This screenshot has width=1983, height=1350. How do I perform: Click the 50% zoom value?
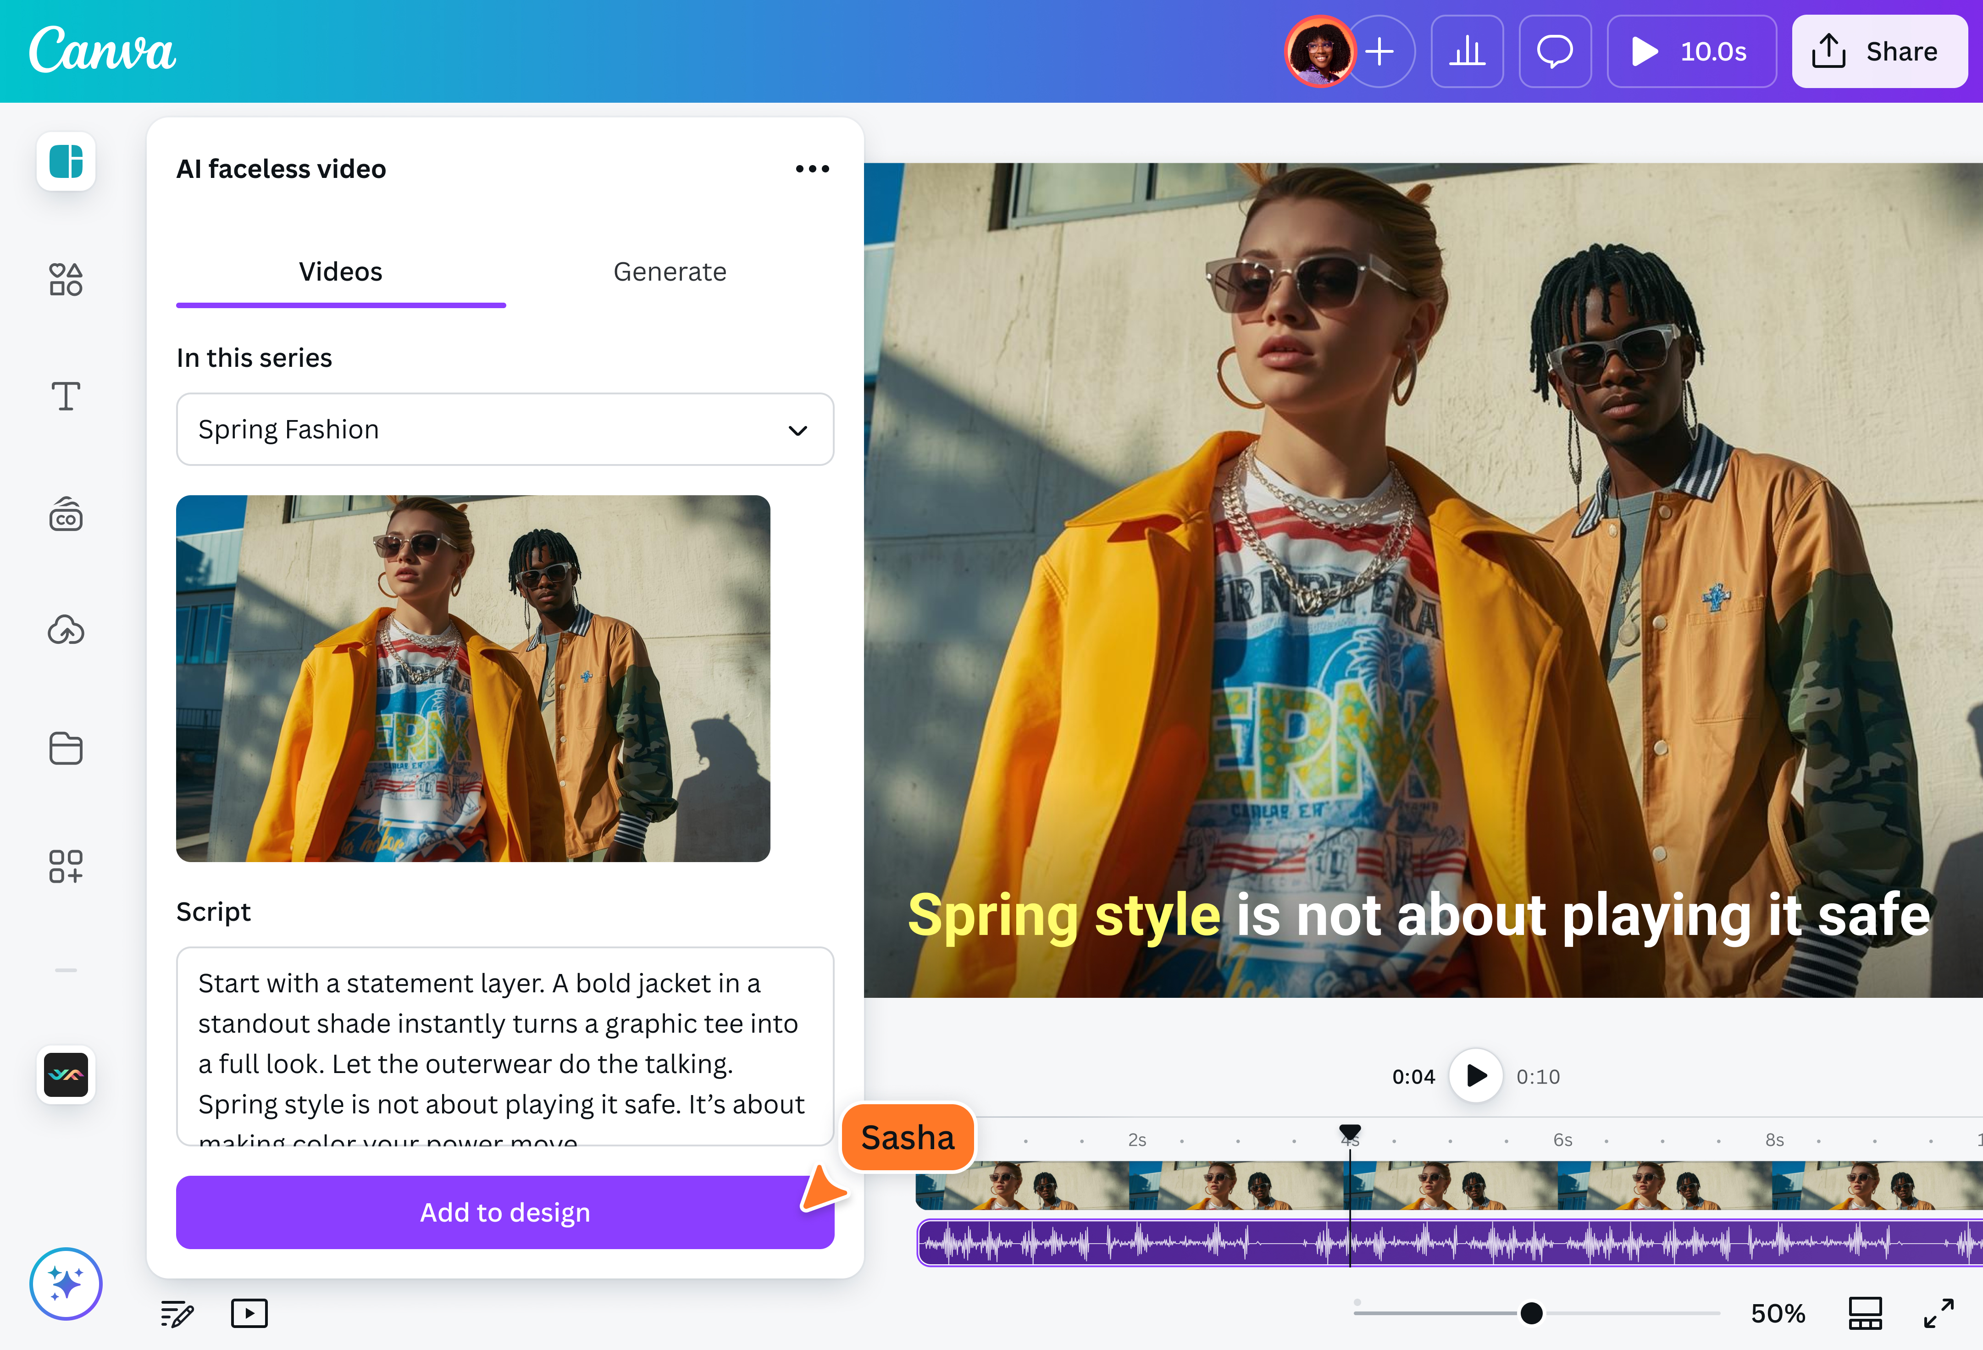pos(1778,1313)
